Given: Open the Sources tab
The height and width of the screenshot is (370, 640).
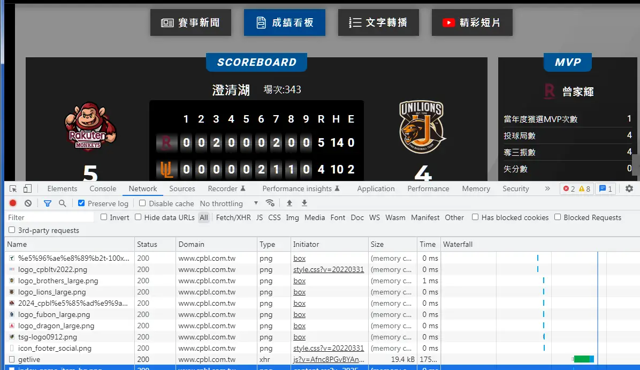Looking at the screenshot, I should point(182,189).
